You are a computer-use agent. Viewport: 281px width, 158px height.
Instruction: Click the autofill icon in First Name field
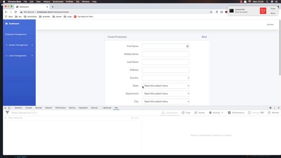(x=187, y=46)
